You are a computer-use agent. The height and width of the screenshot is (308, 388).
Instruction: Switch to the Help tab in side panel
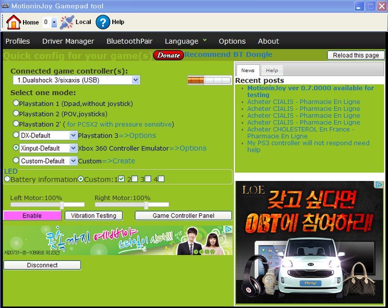tap(272, 71)
